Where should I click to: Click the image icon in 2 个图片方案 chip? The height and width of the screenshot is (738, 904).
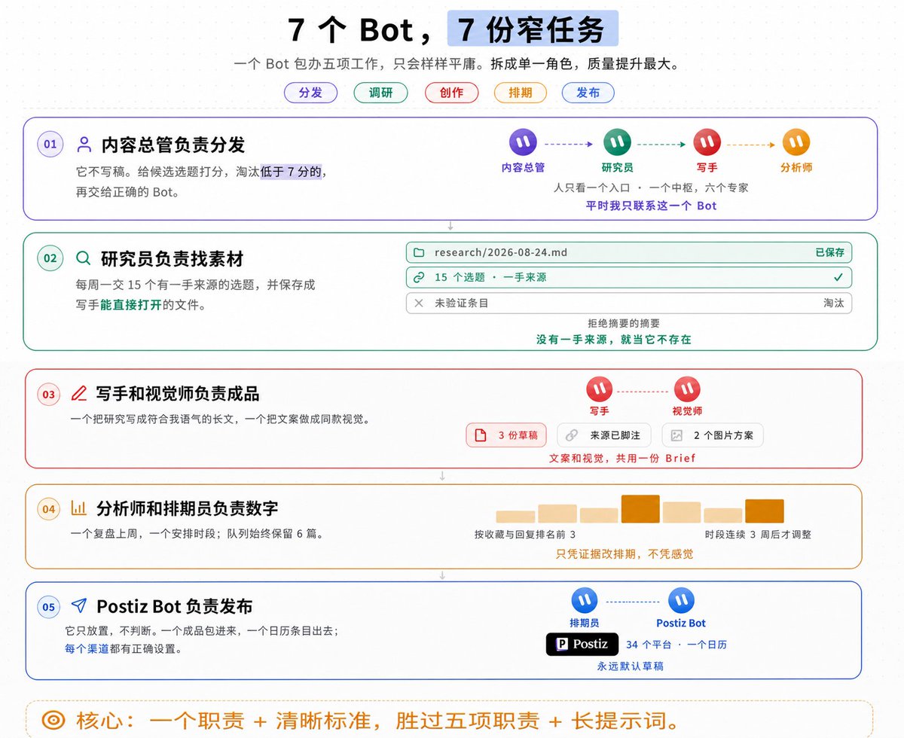tap(676, 435)
